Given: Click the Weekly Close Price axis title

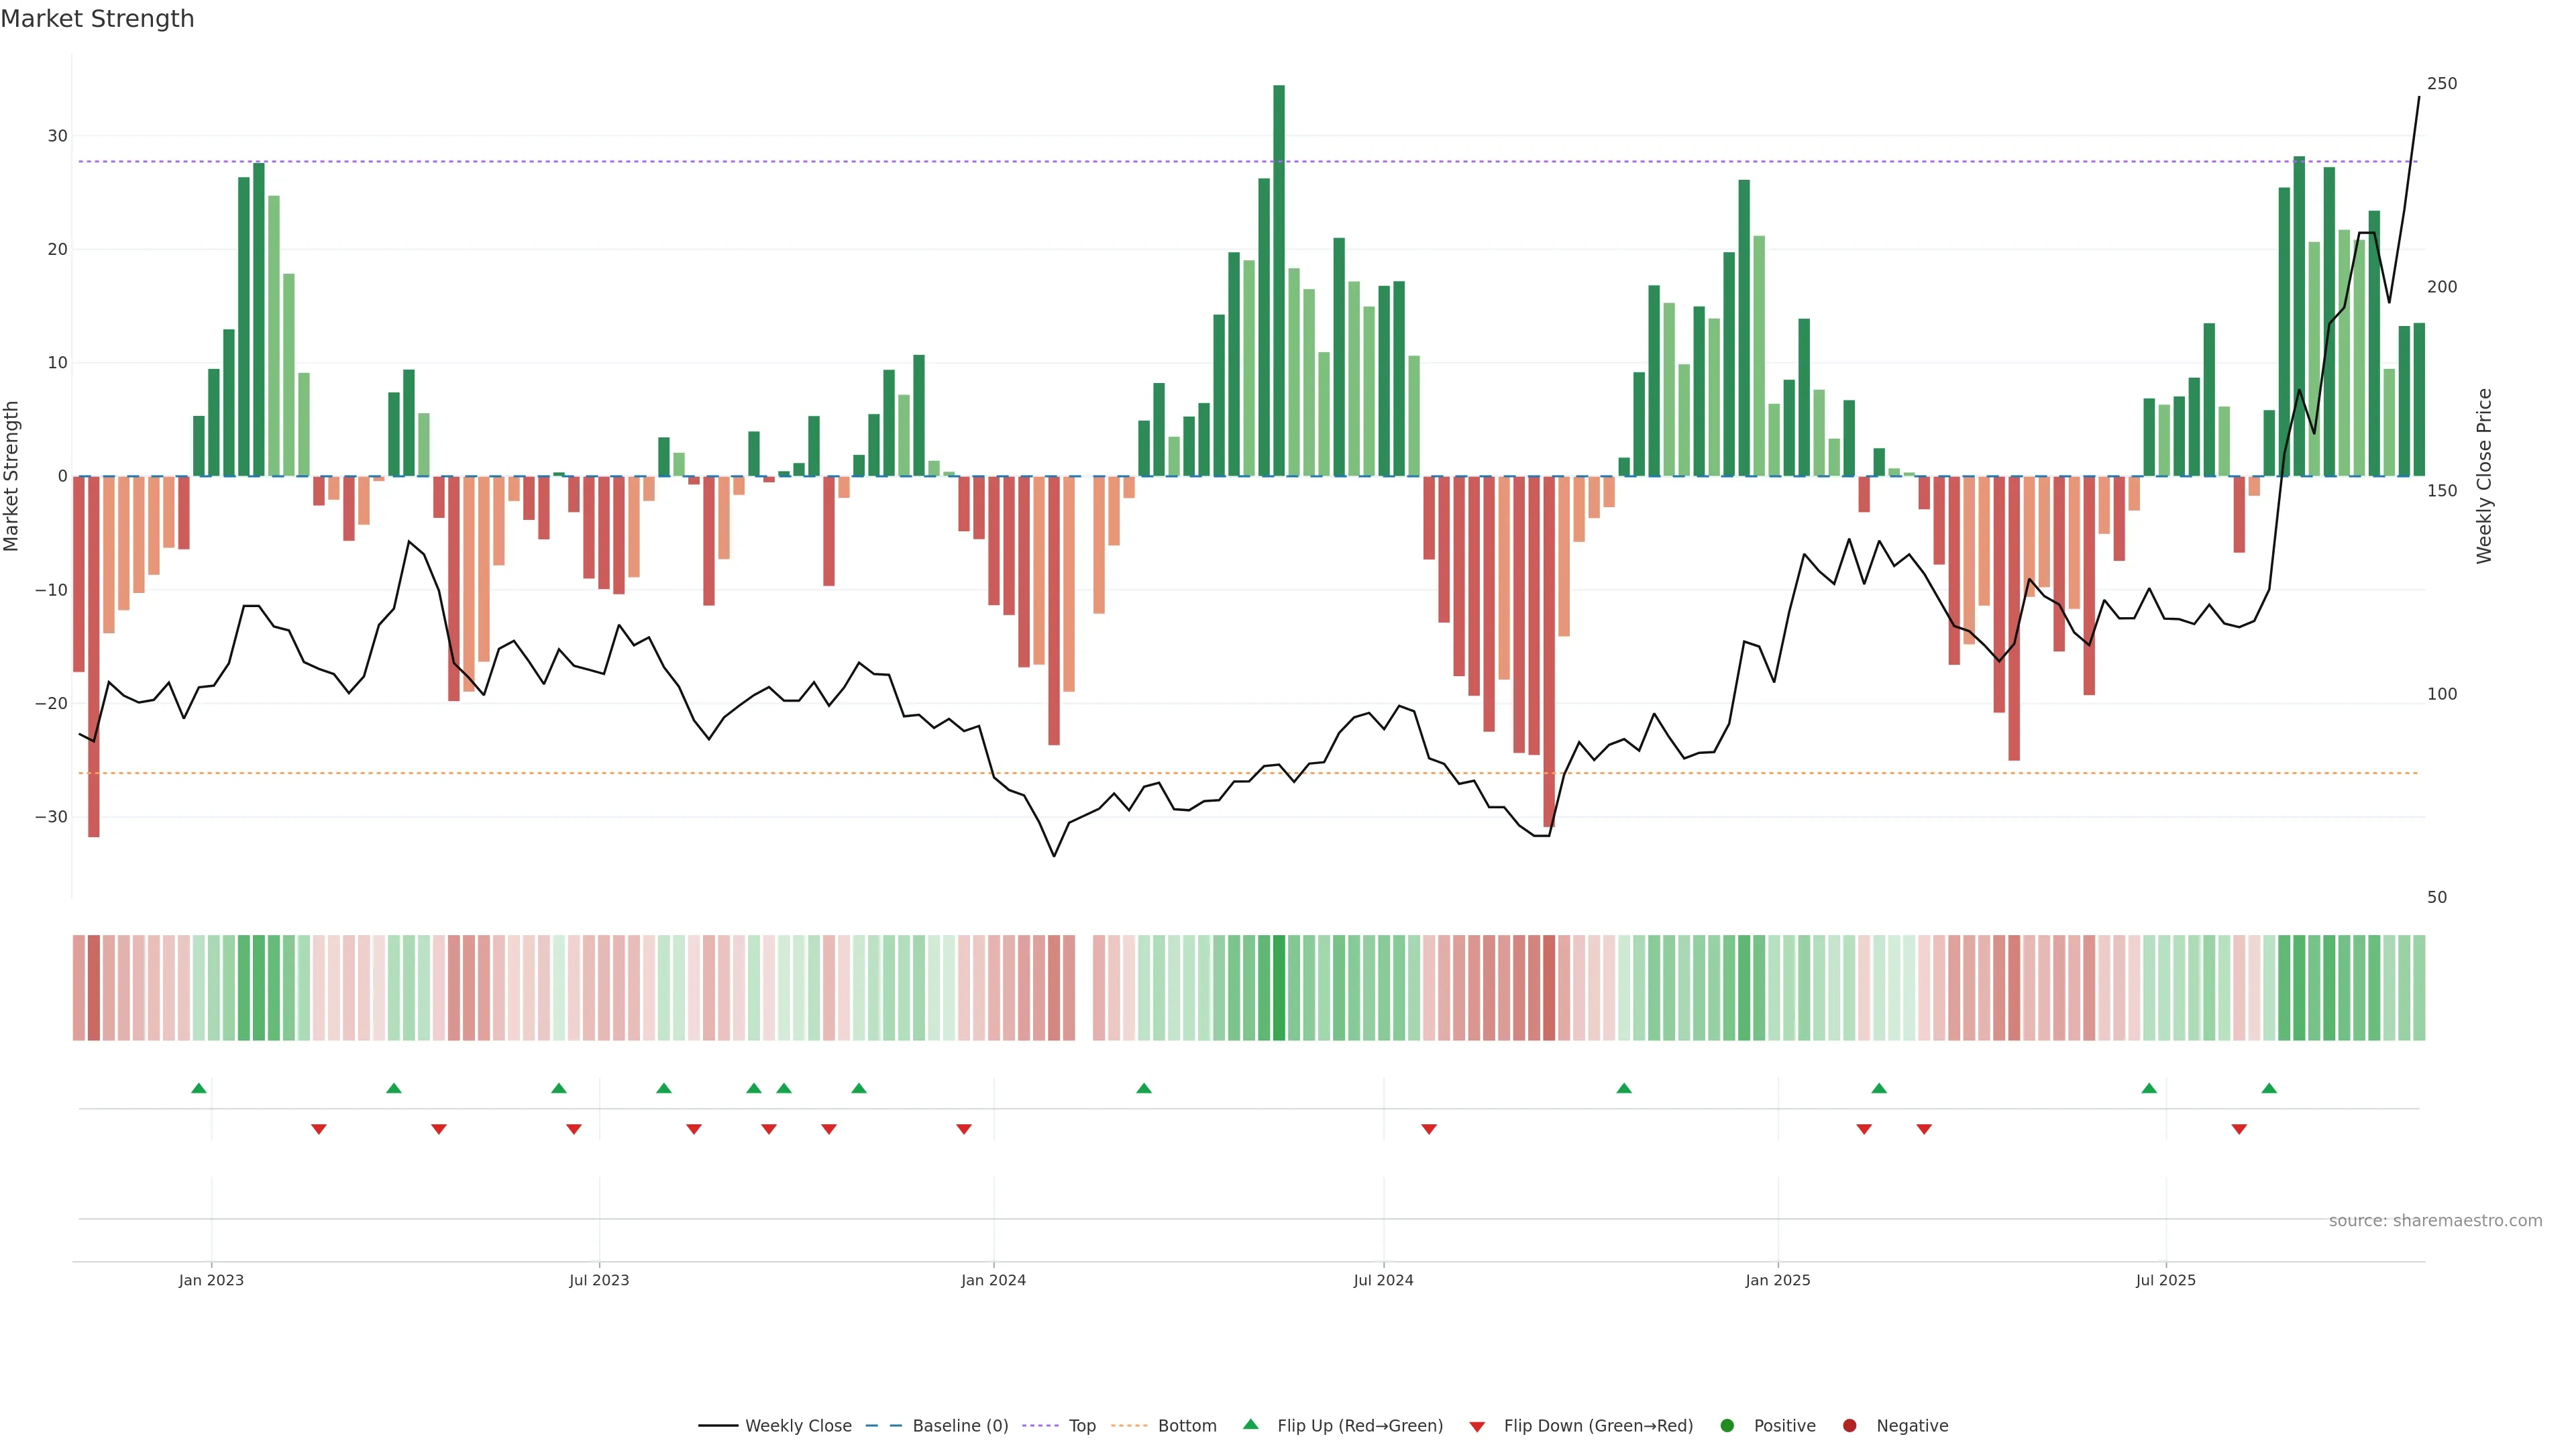Looking at the screenshot, I should [x=2484, y=476].
